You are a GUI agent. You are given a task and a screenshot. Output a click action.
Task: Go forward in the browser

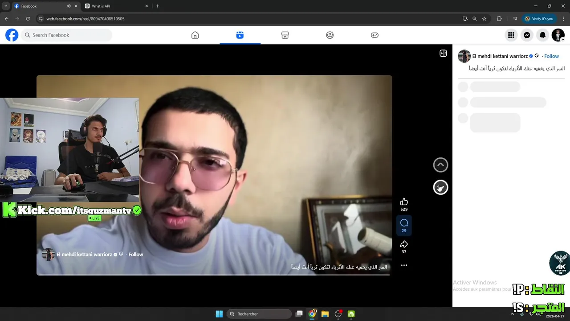point(17,19)
